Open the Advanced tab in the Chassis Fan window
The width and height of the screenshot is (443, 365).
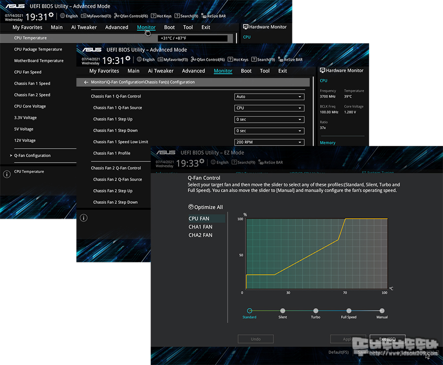pos(193,71)
